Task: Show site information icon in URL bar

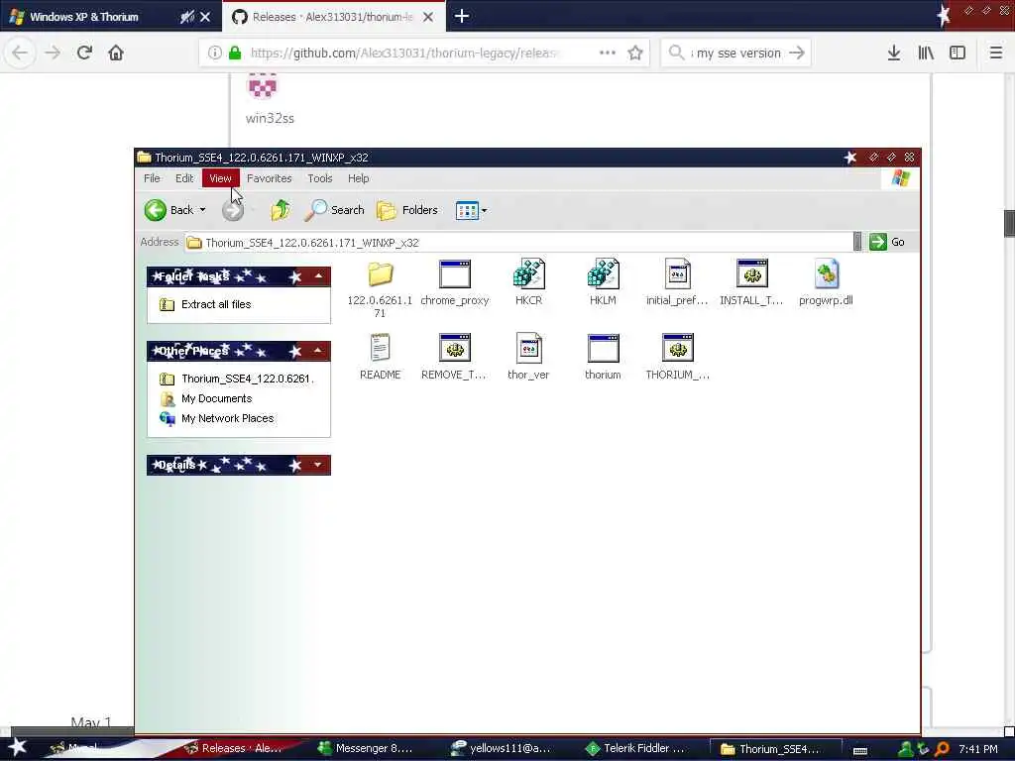Action: coord(215,54)
